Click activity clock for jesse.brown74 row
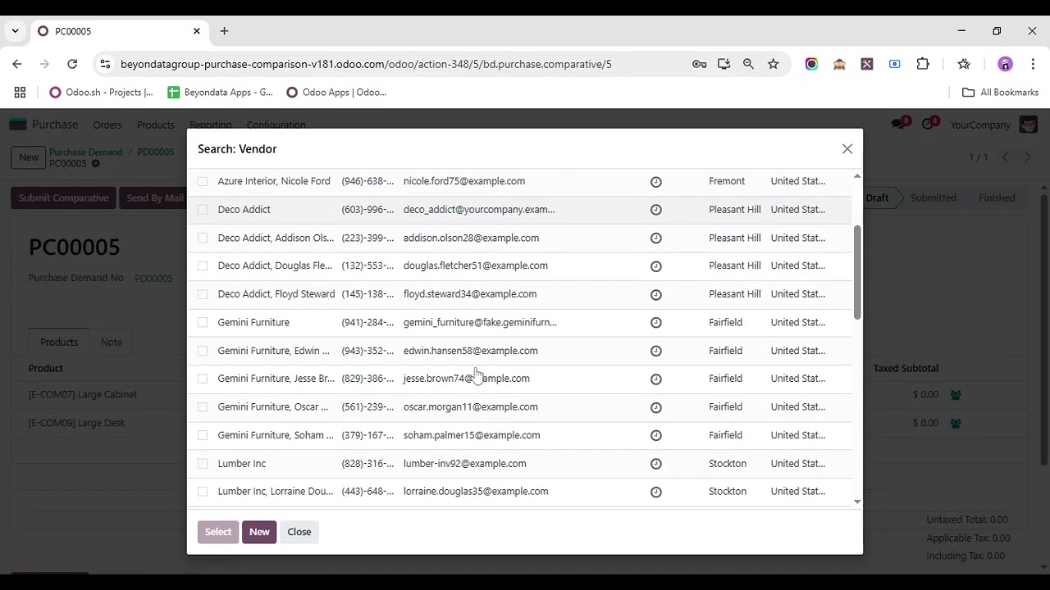The width and height of the screenshot is (1050, 590). tap(656, 379)
